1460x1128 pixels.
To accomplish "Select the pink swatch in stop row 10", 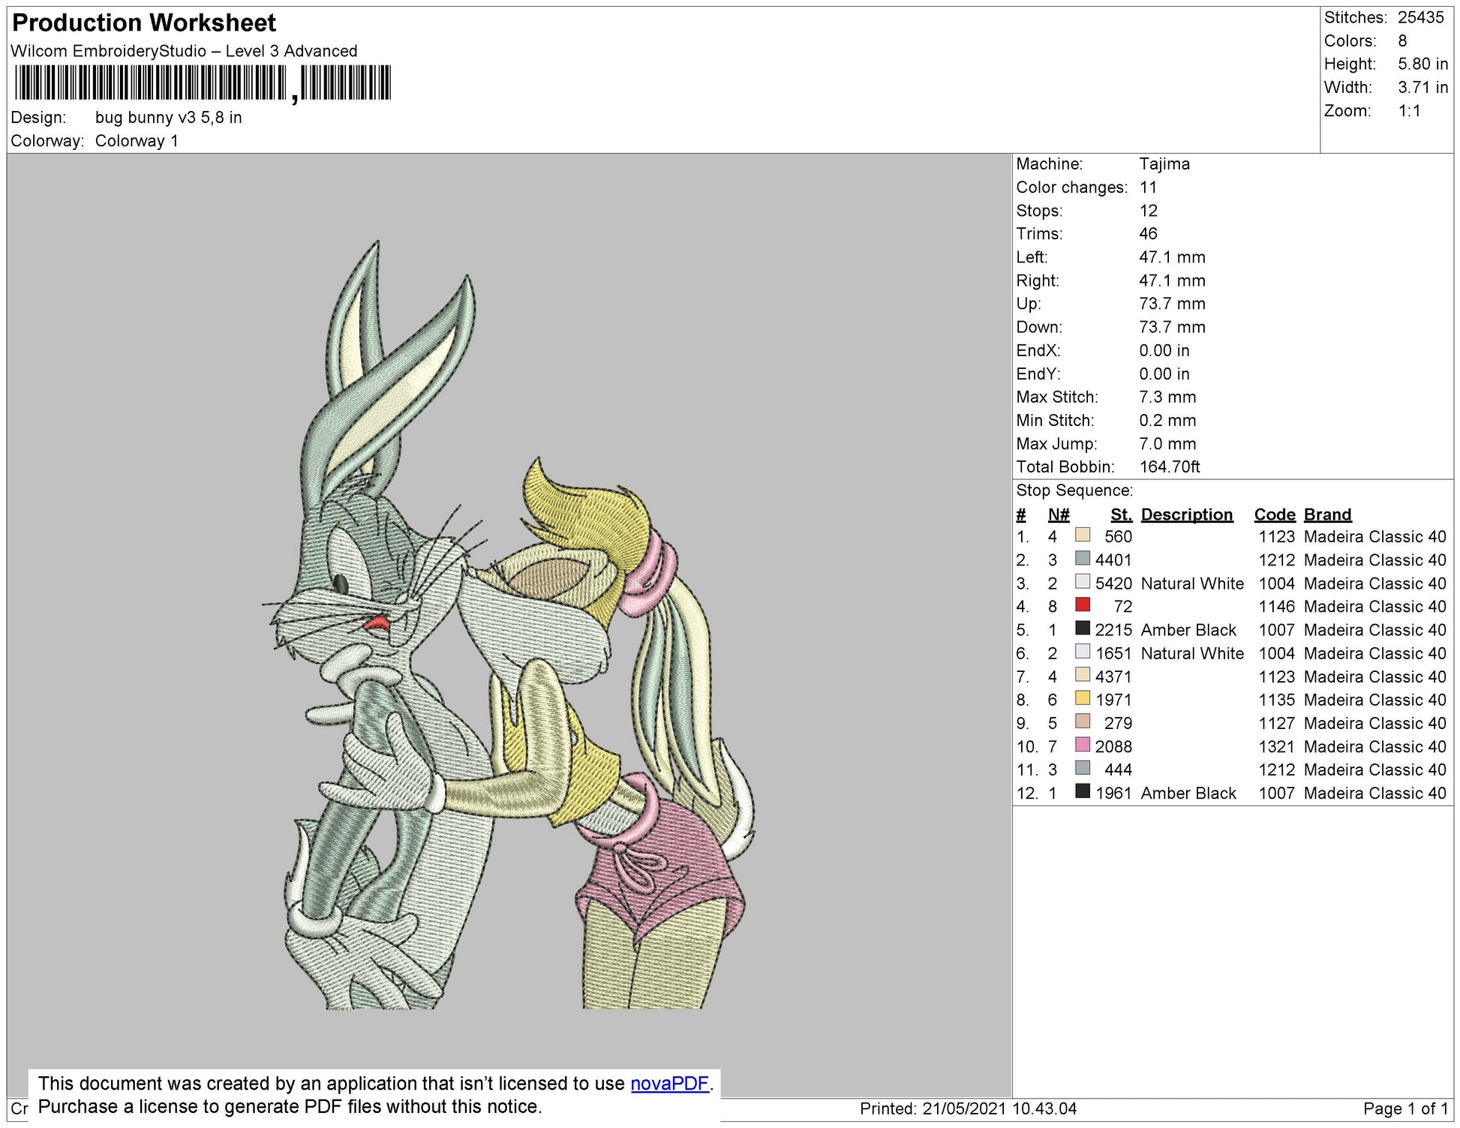I will coord(1083,744).
